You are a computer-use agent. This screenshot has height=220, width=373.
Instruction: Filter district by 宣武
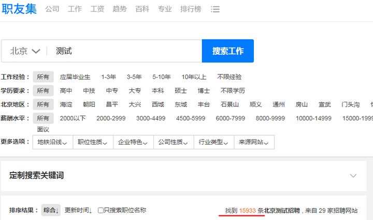(324, 104)
